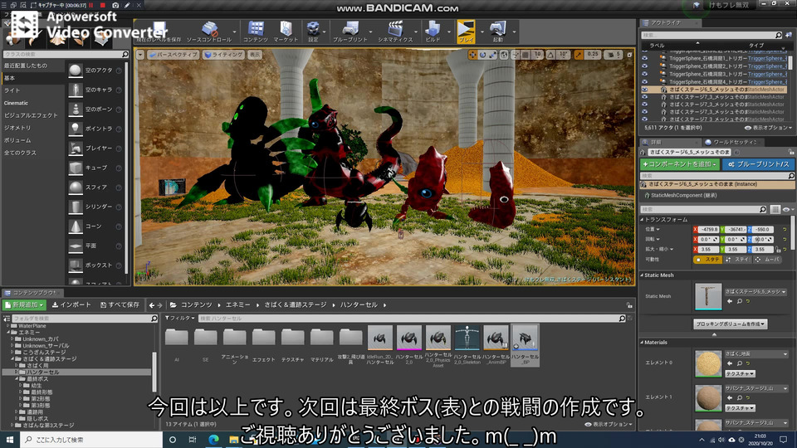Viewport: 797px width, 448px height.
Task: Select the Cone (コーン) placement item
Action: (95, 226)
